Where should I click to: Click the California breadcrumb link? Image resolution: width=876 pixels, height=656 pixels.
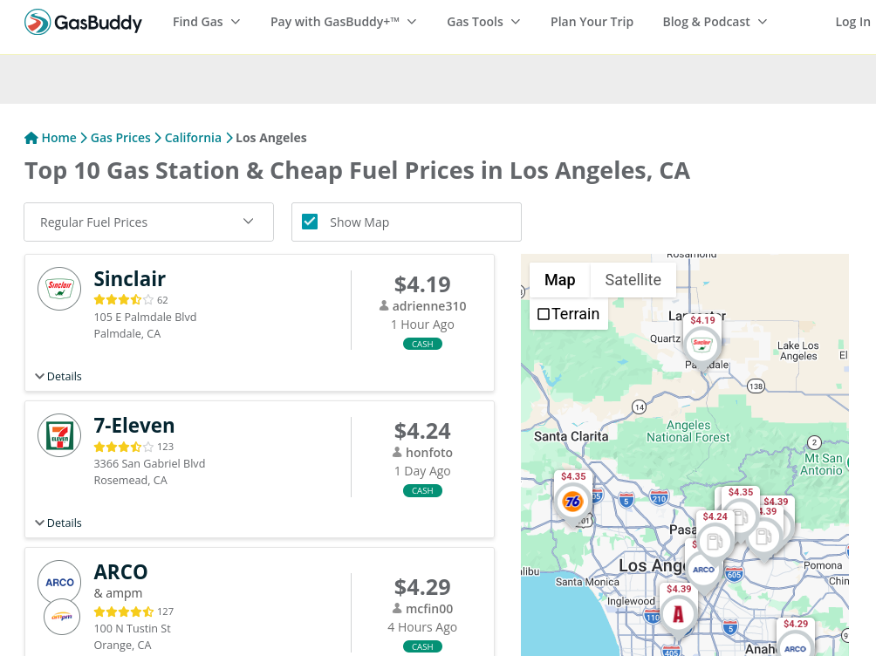pyautogui.click(x=193, y=138)
